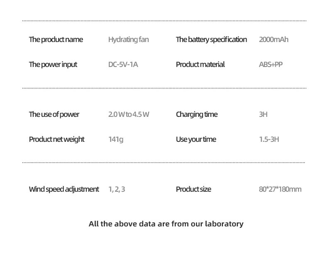The image size is (328, 262).
Task: Select the '3H' charging time value
Action: tap(263, 114)
